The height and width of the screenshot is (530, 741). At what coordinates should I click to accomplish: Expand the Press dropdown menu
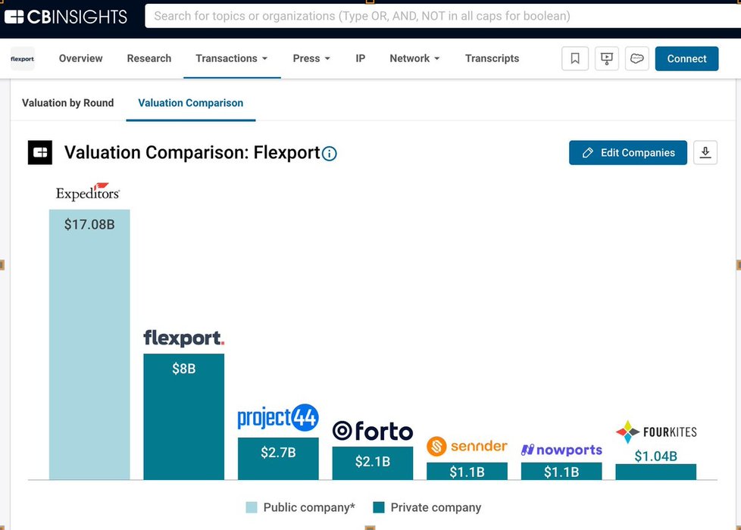(311, 58)
